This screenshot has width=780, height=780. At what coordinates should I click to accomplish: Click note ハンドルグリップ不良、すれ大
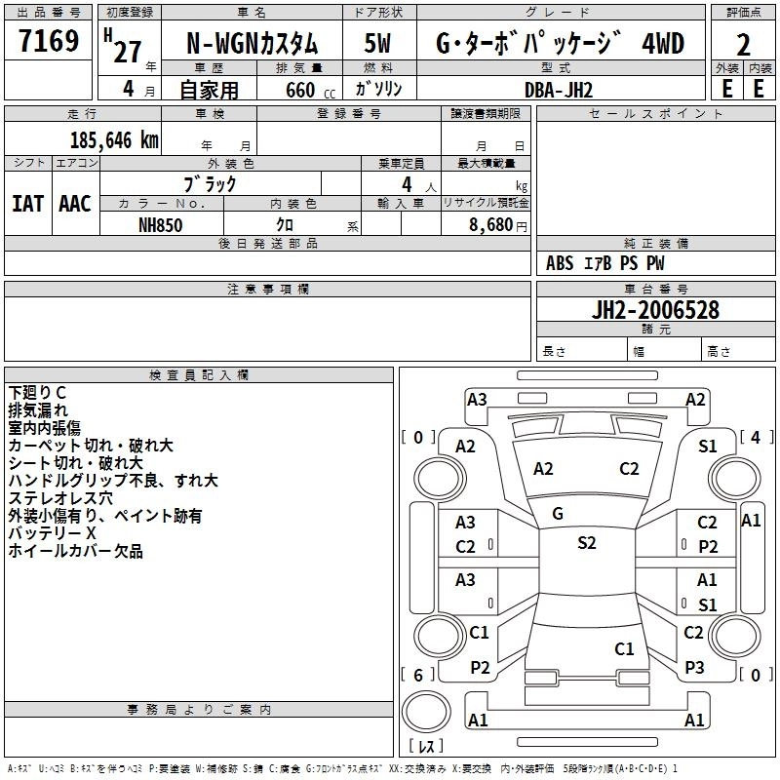click(113, 481)
